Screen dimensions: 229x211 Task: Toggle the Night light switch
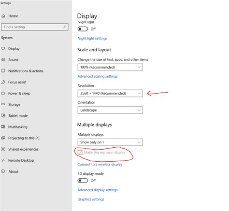pyautogui.click(x=83, y=29)
